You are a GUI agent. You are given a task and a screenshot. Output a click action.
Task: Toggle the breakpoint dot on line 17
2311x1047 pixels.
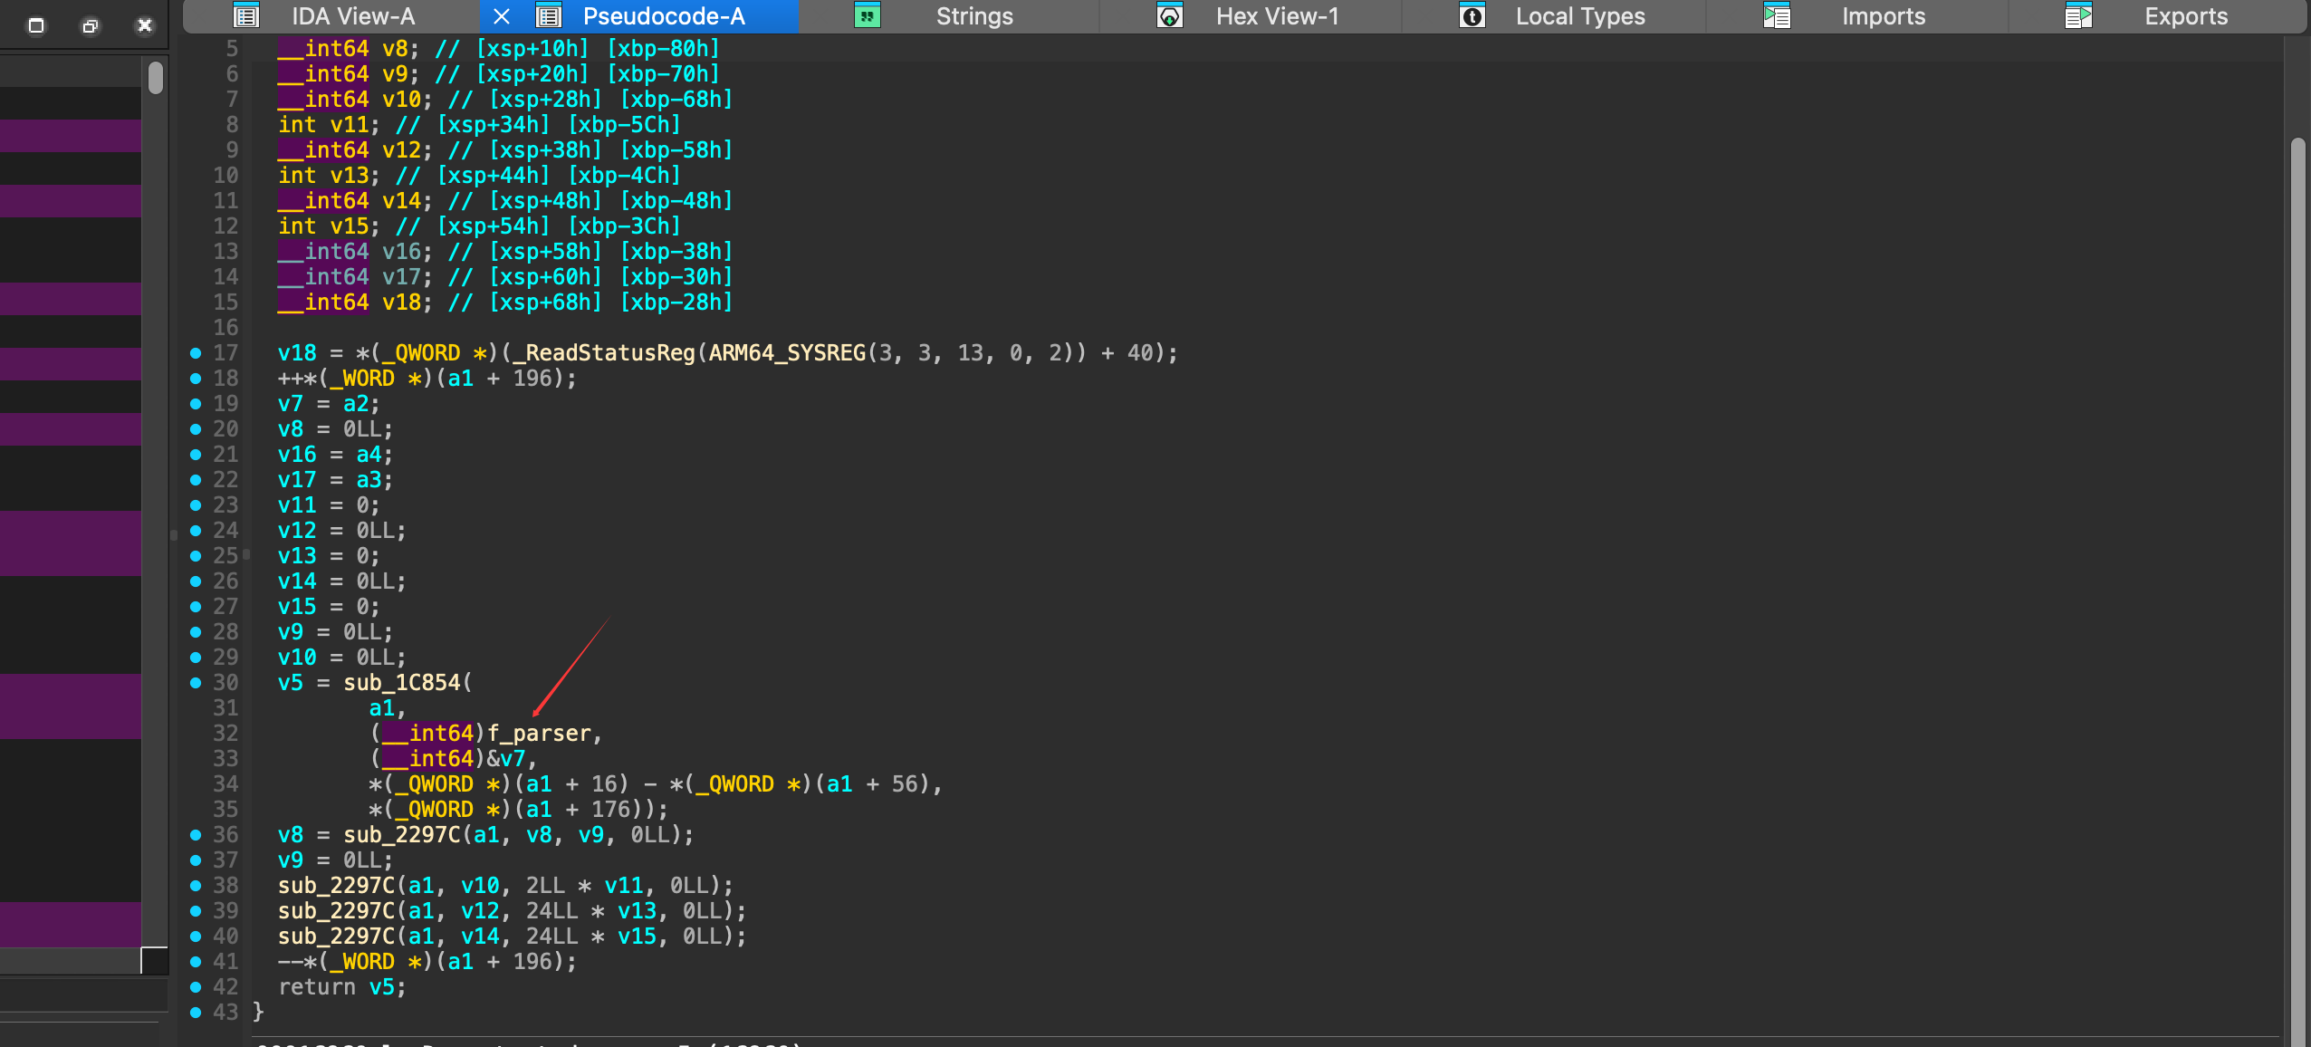click(196, 353)
